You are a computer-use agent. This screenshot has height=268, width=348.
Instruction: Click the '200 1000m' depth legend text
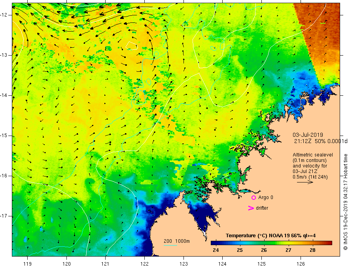[177, 241]
